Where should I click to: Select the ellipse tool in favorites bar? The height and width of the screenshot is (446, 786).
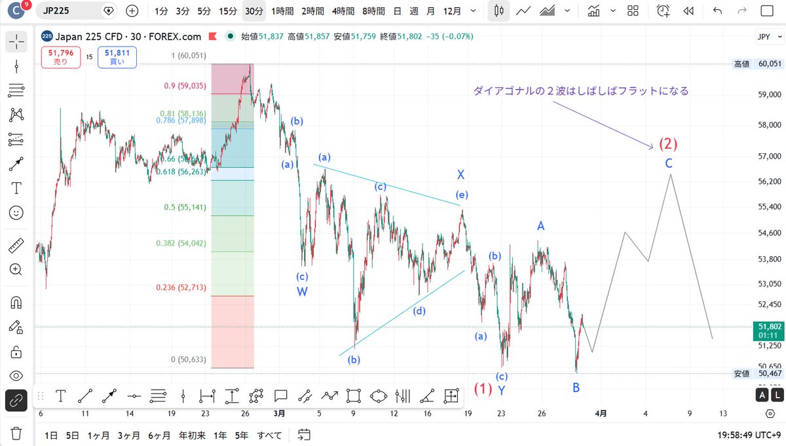pyautogui.click(x=378, y=396)
